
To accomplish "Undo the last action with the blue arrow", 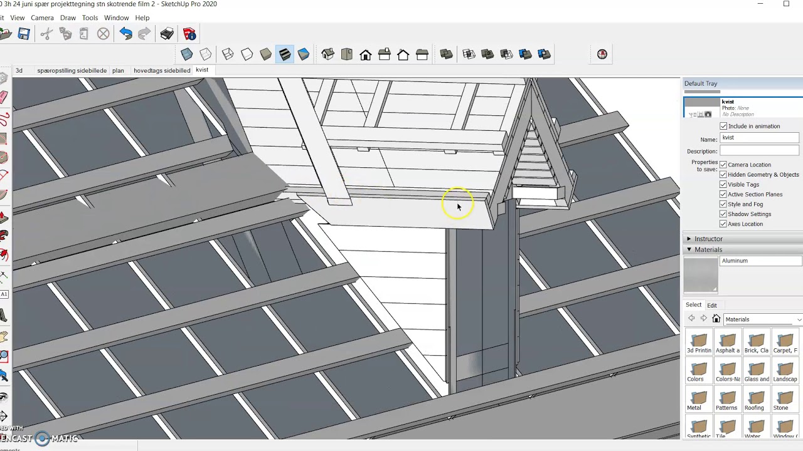I will point(125,34).
